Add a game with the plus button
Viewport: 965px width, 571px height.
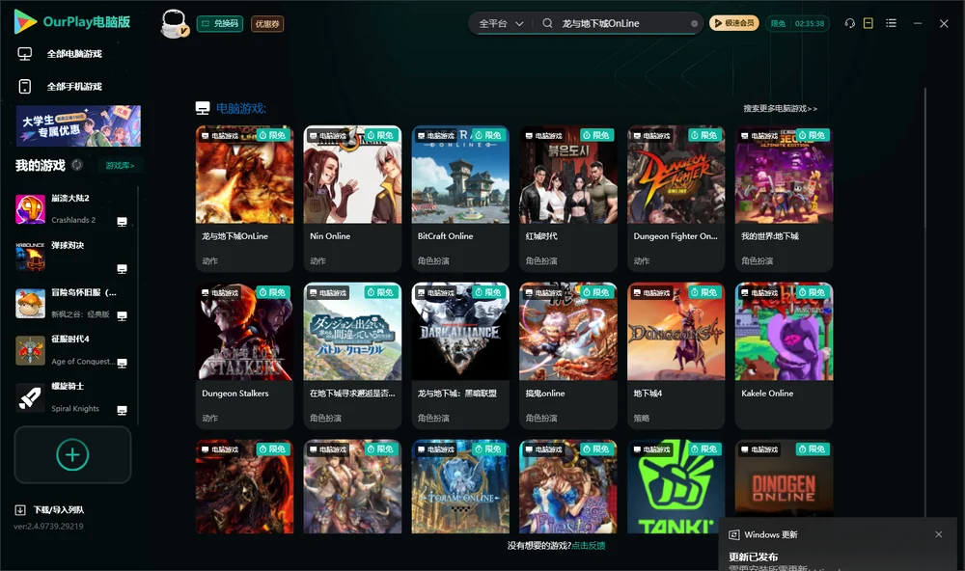point(72,454)
